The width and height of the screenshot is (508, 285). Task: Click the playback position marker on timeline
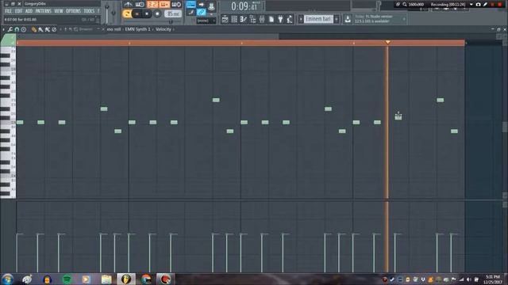pyautogui.click(x=388, y=42)
